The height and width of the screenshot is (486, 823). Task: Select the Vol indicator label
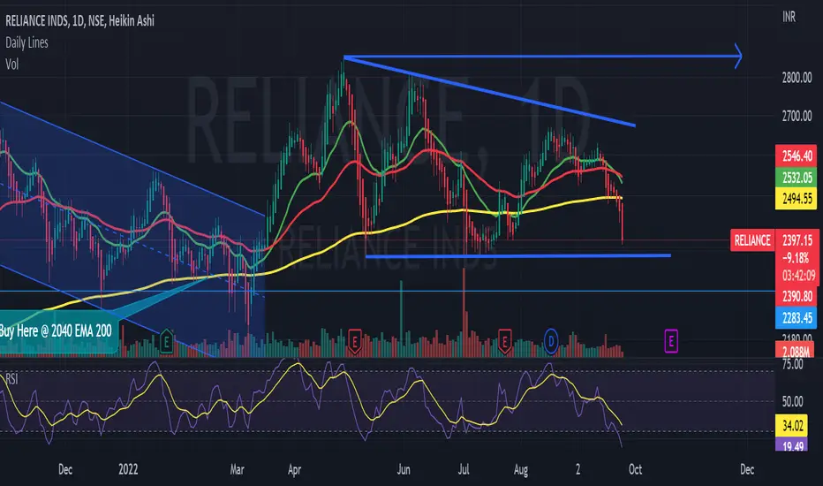tap(11, 65)
